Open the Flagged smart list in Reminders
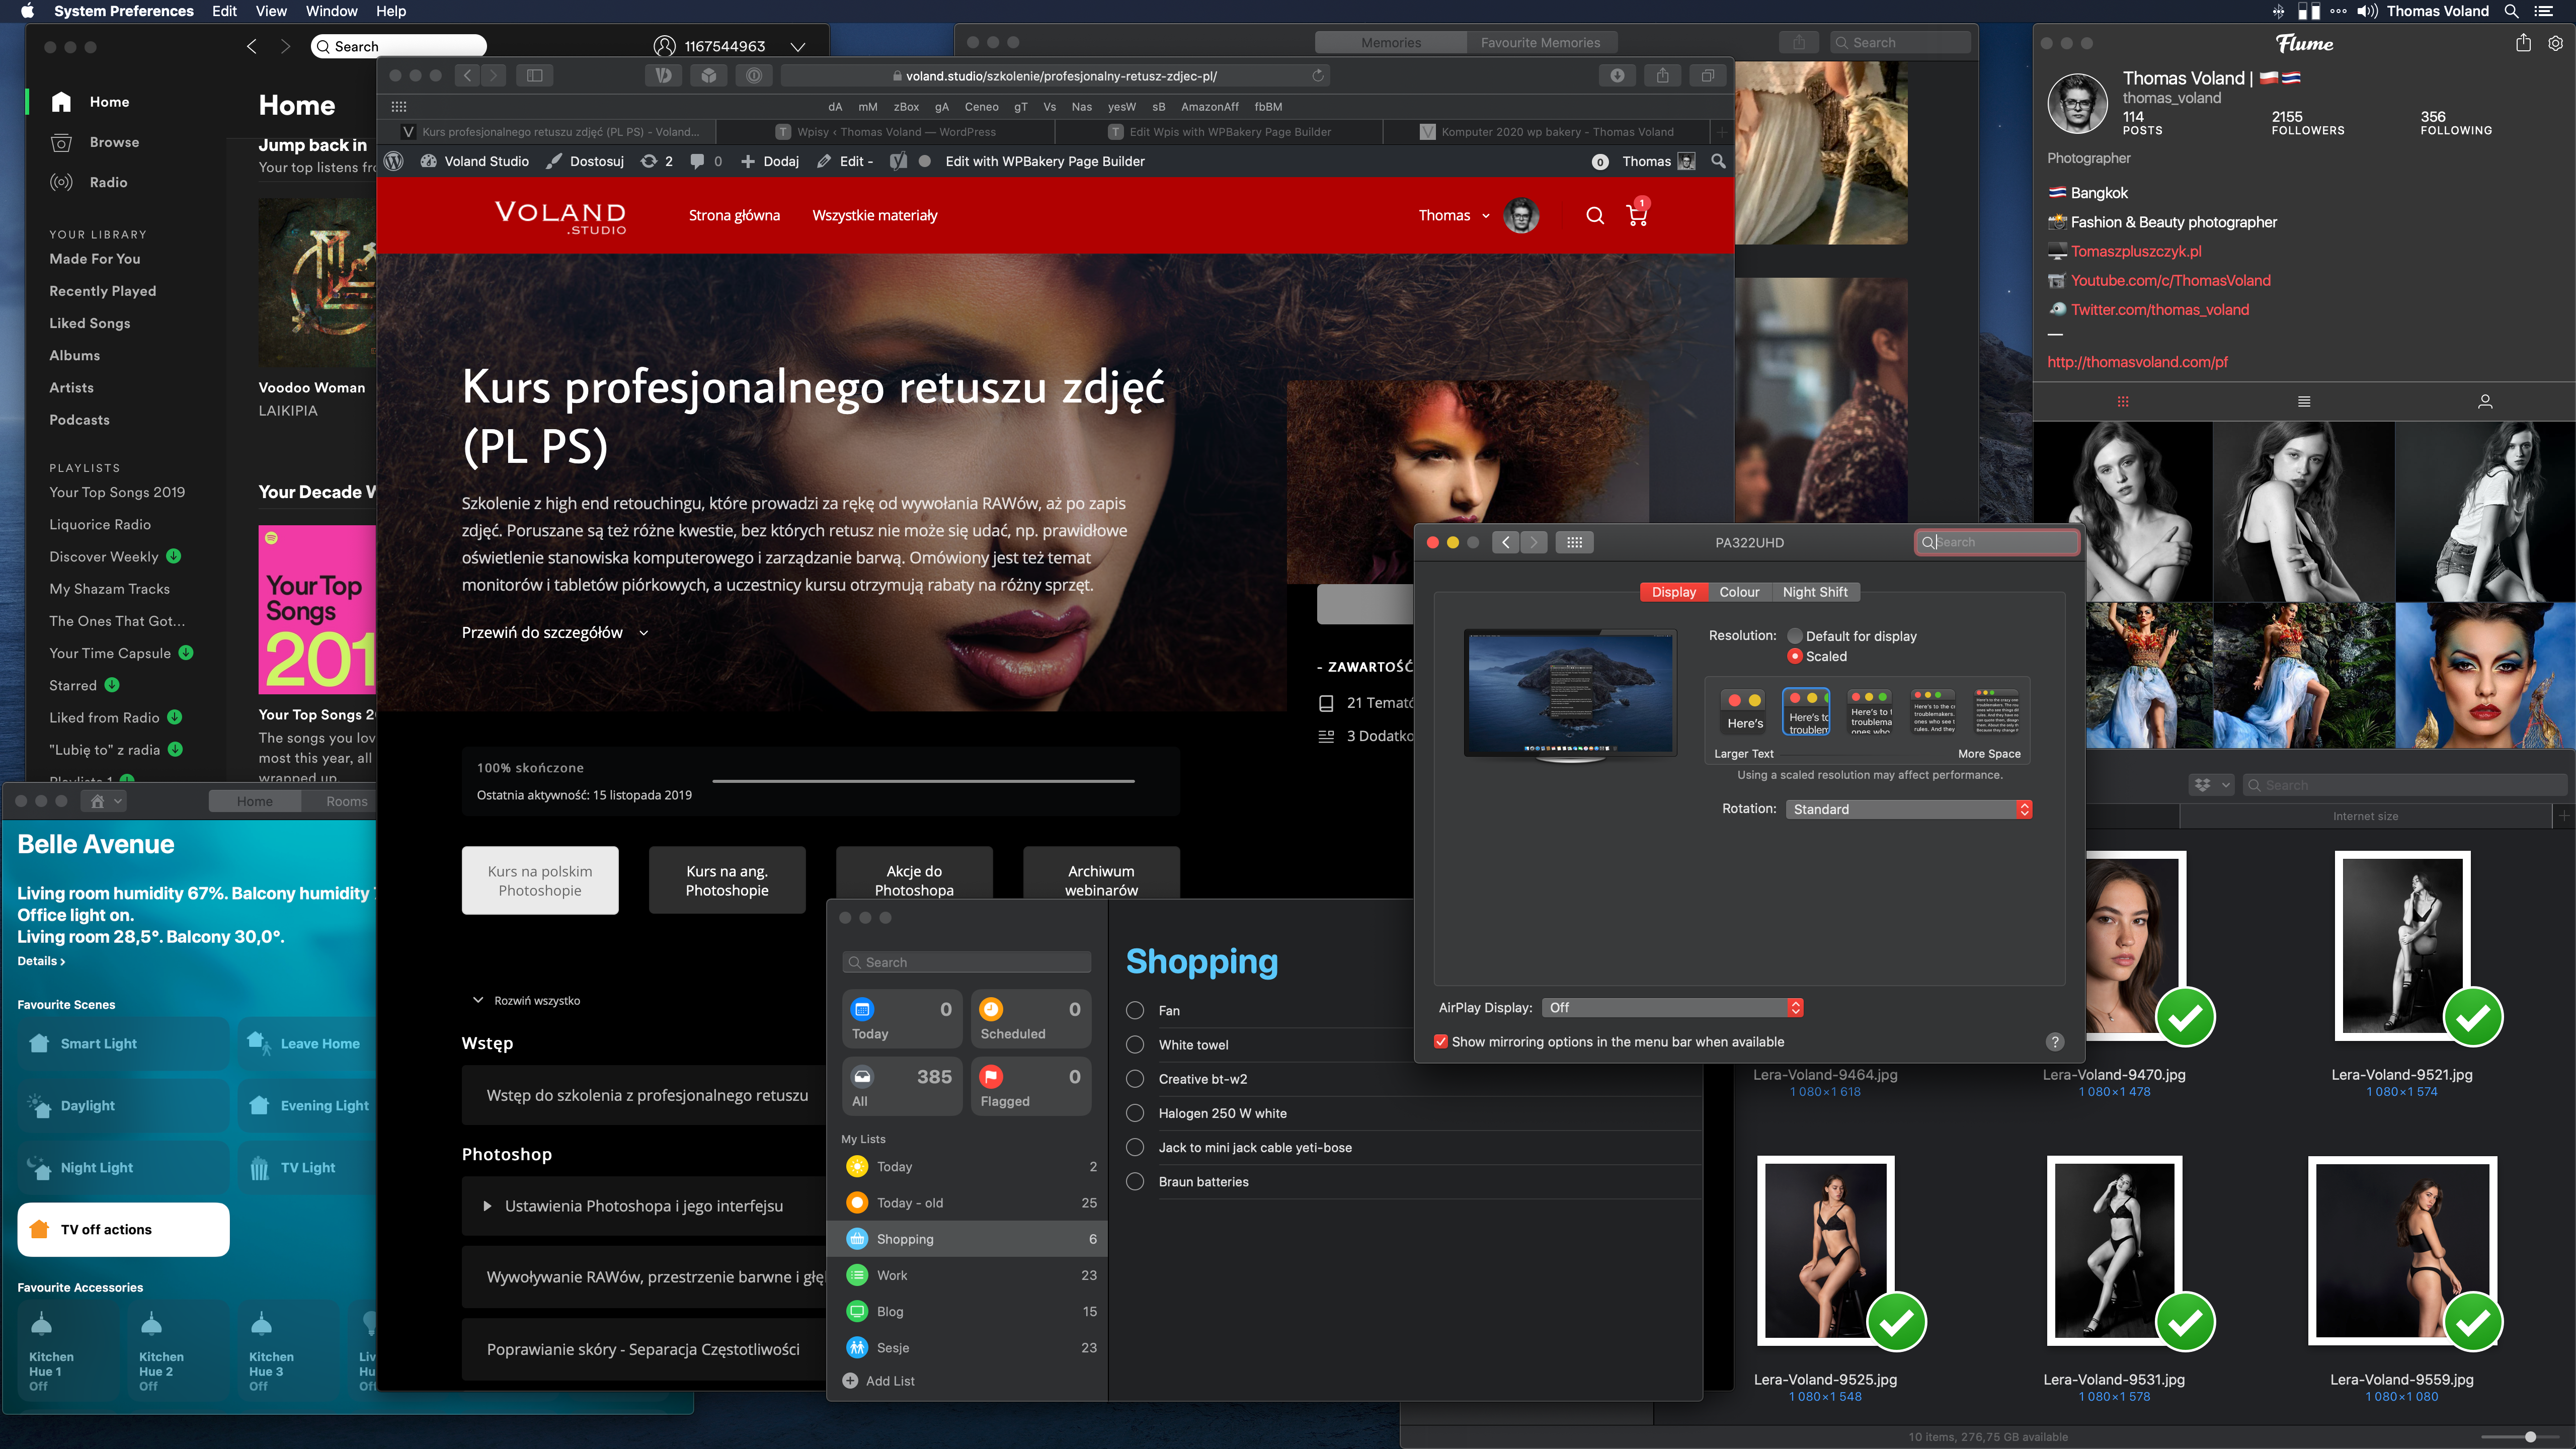Screen dimensions: 2576x1449 tap(1031, 1086)
